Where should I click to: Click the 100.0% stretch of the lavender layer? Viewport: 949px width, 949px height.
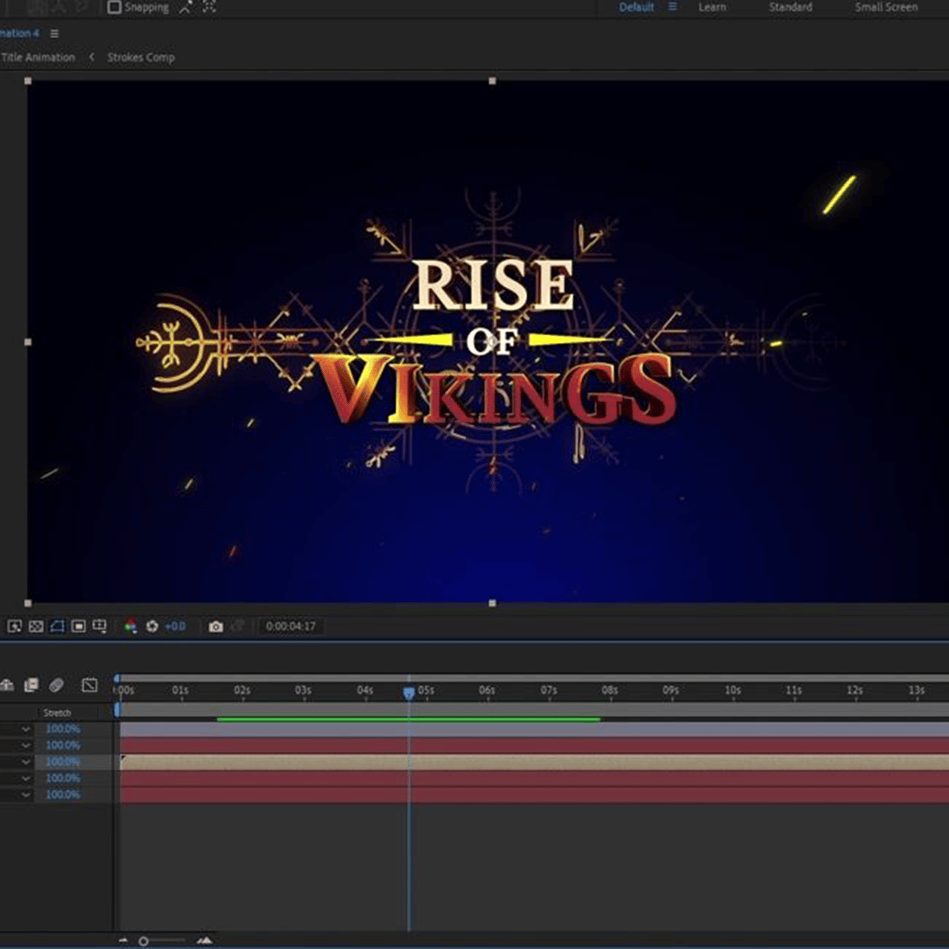point(62,729)
